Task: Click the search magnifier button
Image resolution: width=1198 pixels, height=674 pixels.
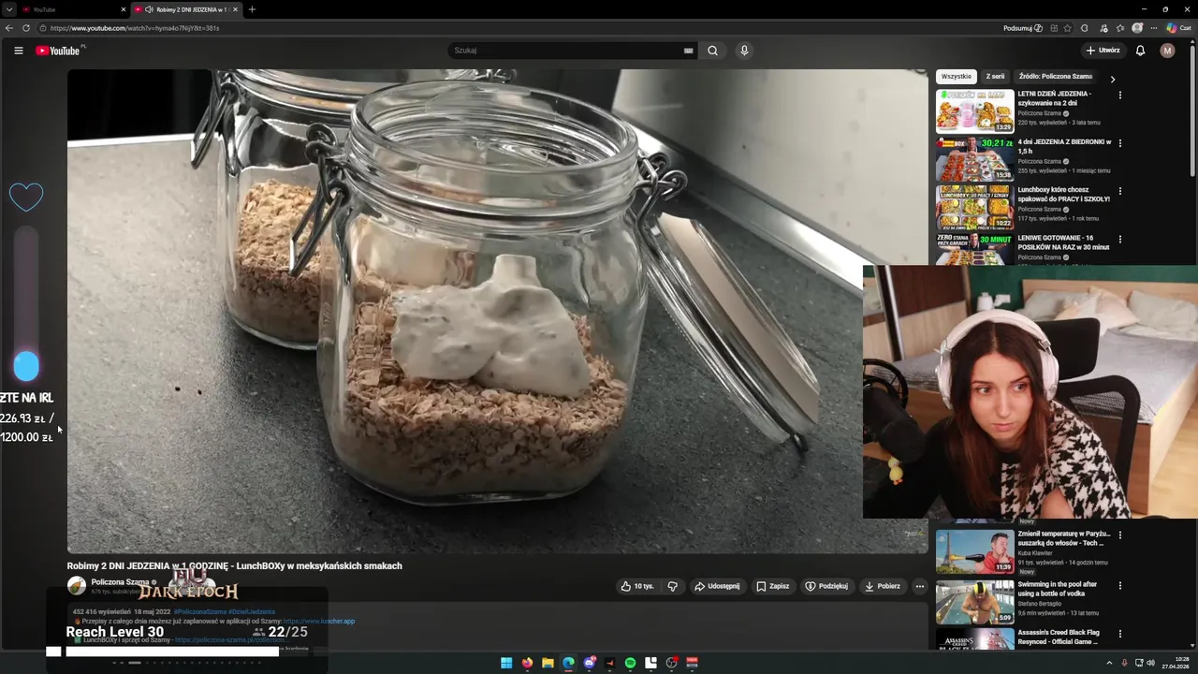Action: [x=712, y=51]
